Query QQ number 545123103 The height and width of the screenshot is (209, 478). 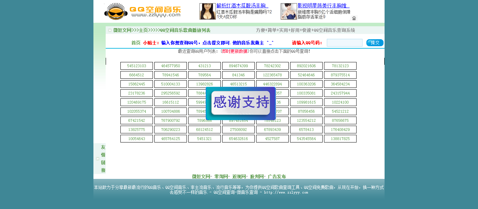tap(136, 66)
